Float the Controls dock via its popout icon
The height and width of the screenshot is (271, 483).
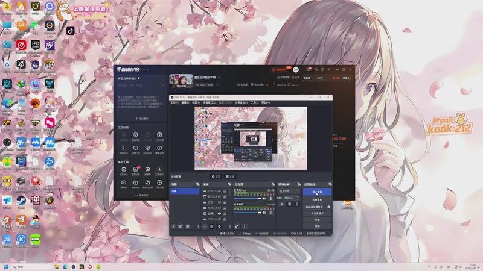tap(330, 184)
